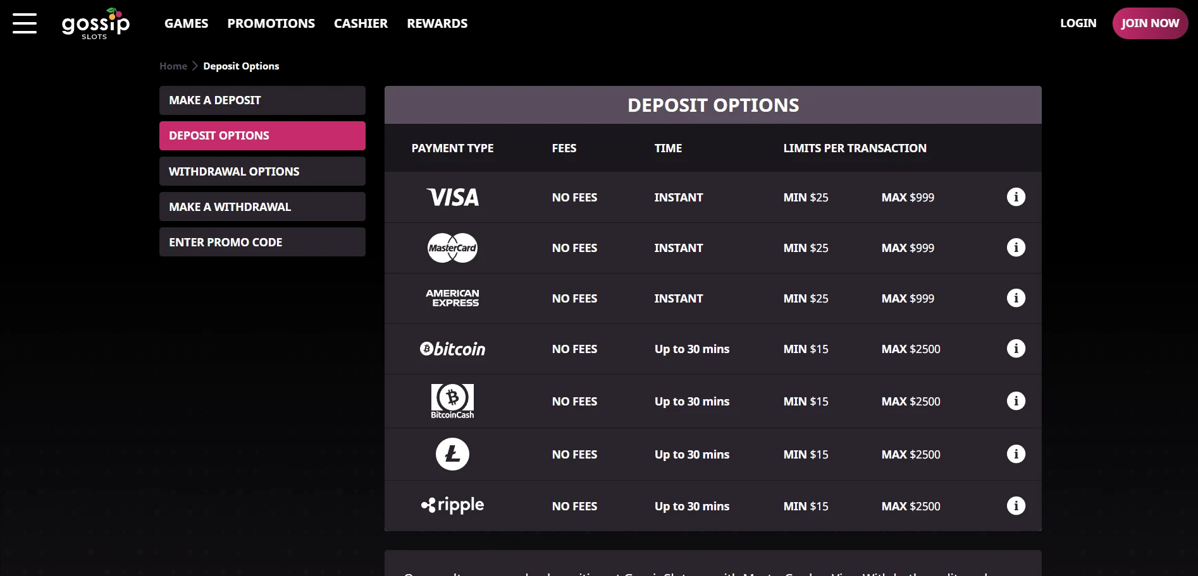Open the hamburger menu icon

[25, 23]
